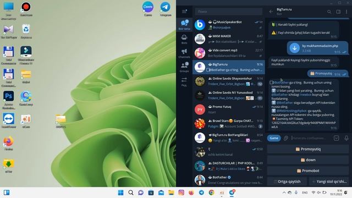
Task: Switch to the Bots chat folder
Action: 184,39
